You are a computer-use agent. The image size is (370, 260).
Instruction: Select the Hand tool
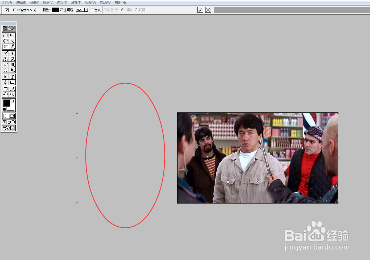point(6,95)
